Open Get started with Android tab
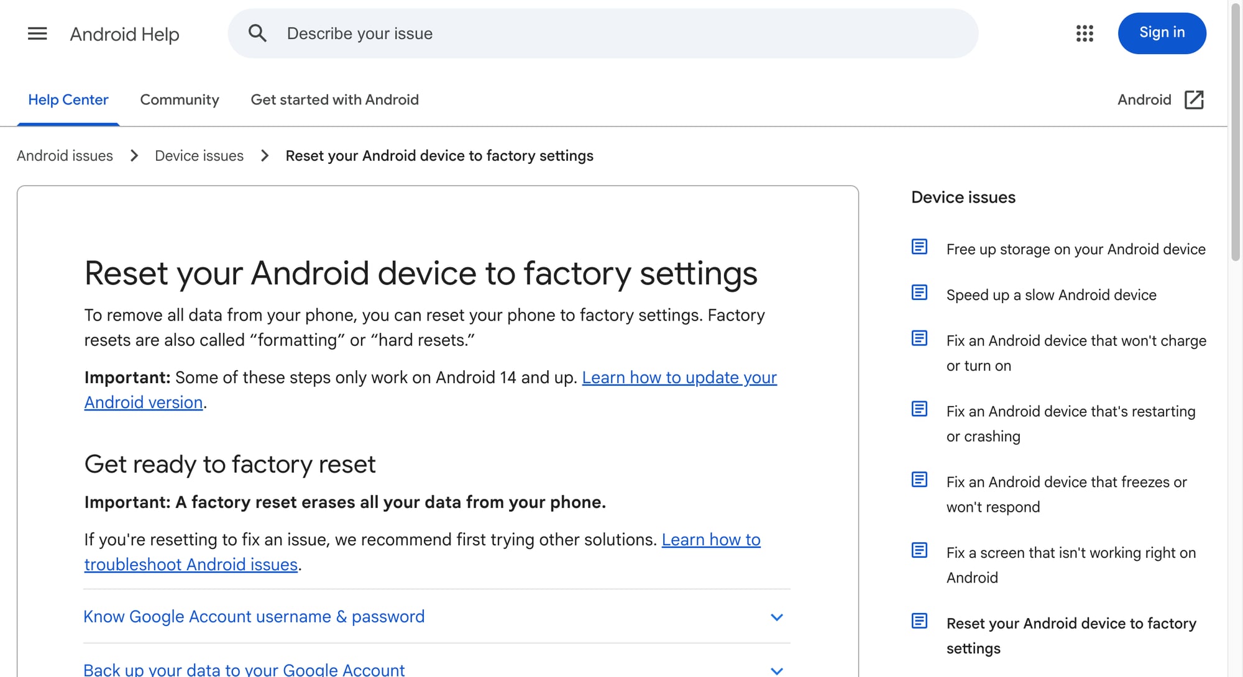This screenshot has height=677, width=1243. [334, 100]
